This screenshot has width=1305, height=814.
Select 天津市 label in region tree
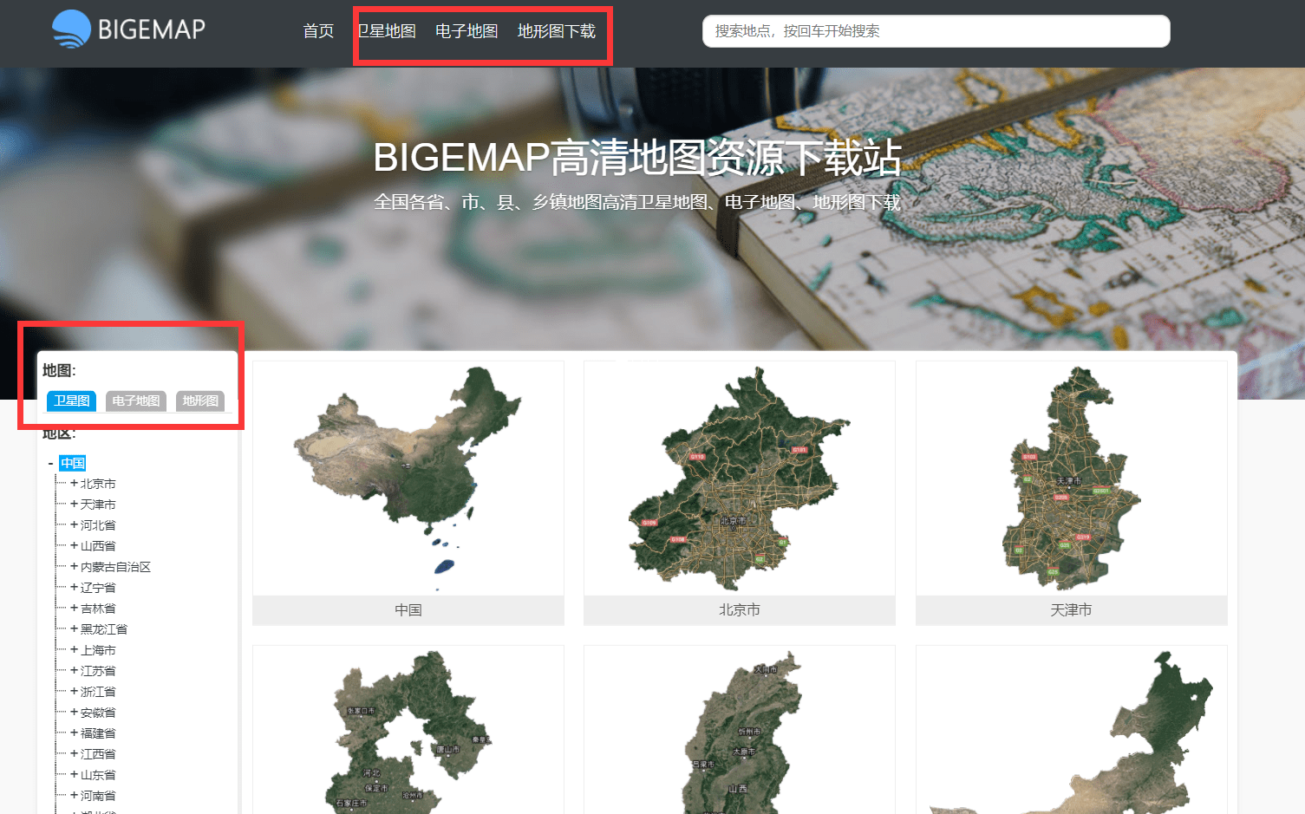[x=98, y=505]
